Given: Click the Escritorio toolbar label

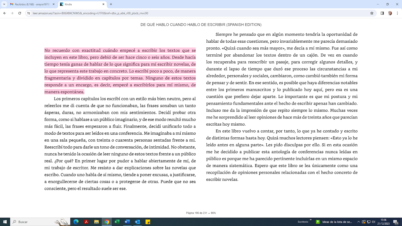Looking at the screenshot, I should (x=303, y=222).
